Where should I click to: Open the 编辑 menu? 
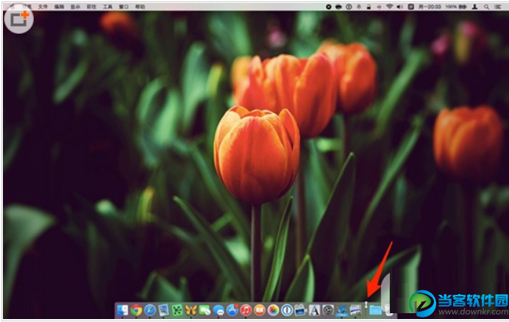[x=59, y=6]
